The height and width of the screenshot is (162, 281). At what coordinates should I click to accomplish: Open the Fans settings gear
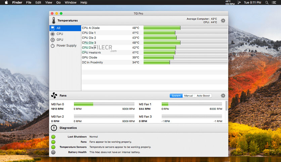[223, 96]
